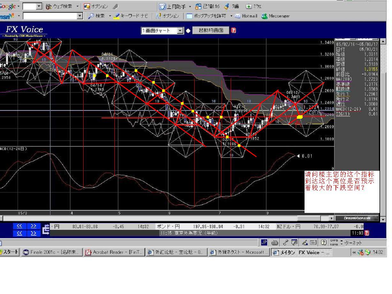The width and height of the screenshot is (392, 294).
Task: Click the page vertical scrollbar up arrow
Action: point(383,41)
